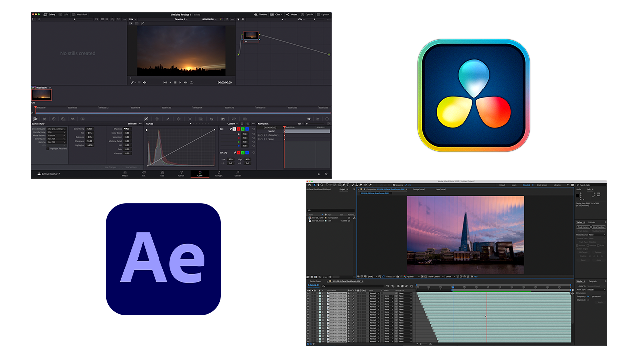
Task: Open the White Balance dropdown
Action: point(57,135)
